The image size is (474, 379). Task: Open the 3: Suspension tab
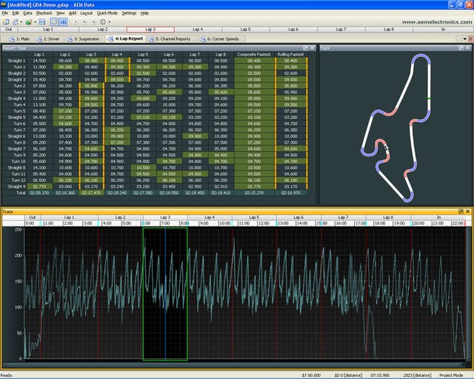coord(85,38)
